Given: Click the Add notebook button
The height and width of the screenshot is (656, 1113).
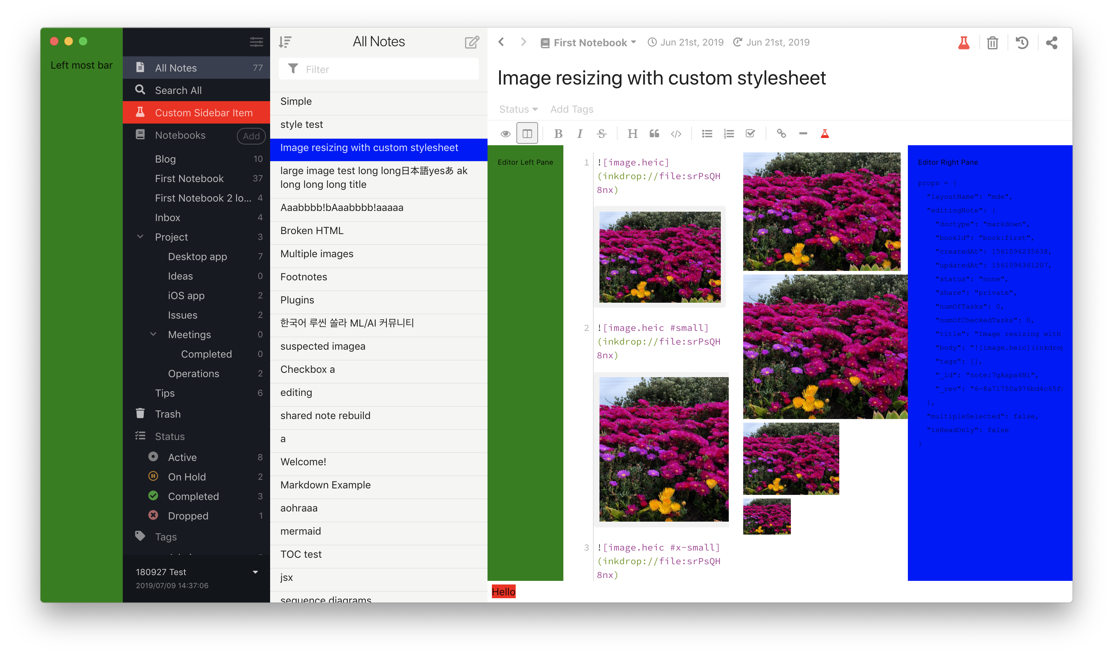Looking at the screenshot, I should [251, 136].
